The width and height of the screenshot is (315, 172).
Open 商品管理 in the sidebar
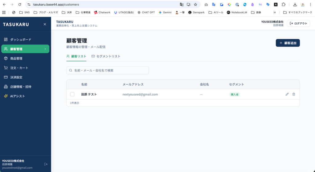16,58
